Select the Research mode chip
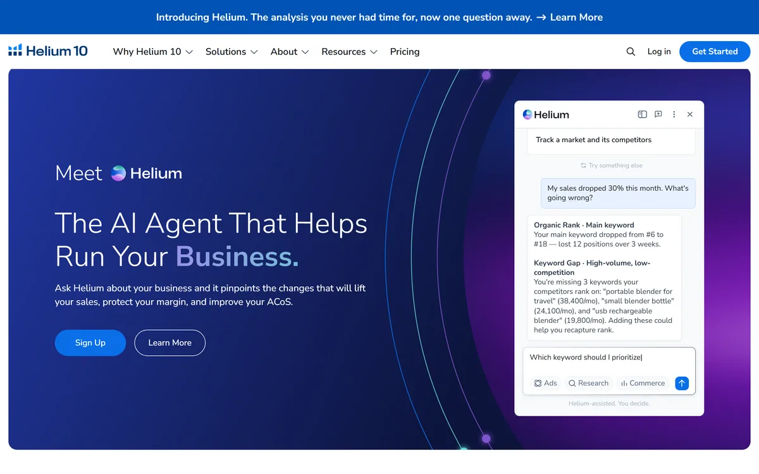759x474 pixels. tap(588, 383)
